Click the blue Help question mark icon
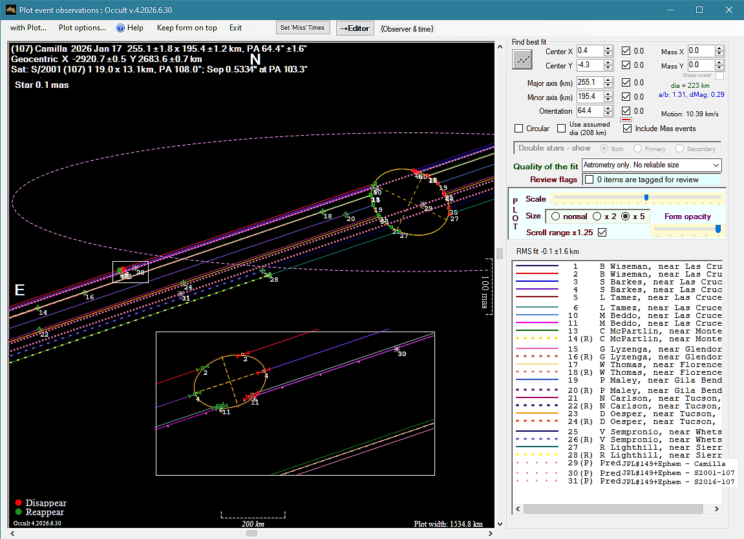This screenshot has width=744, height=539. tap(120, 28)
